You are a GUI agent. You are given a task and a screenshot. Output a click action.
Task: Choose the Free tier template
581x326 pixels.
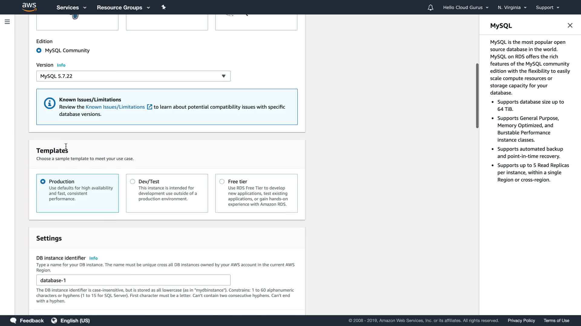222,181
